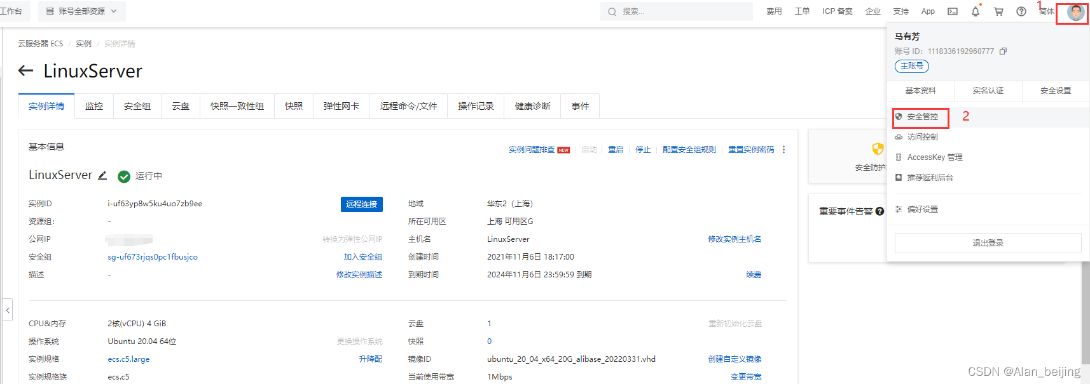This screenshot has width=1090, height=384.
Task: Open Cloud Shell terminal icon in header
Action: (x=953, y=11)
